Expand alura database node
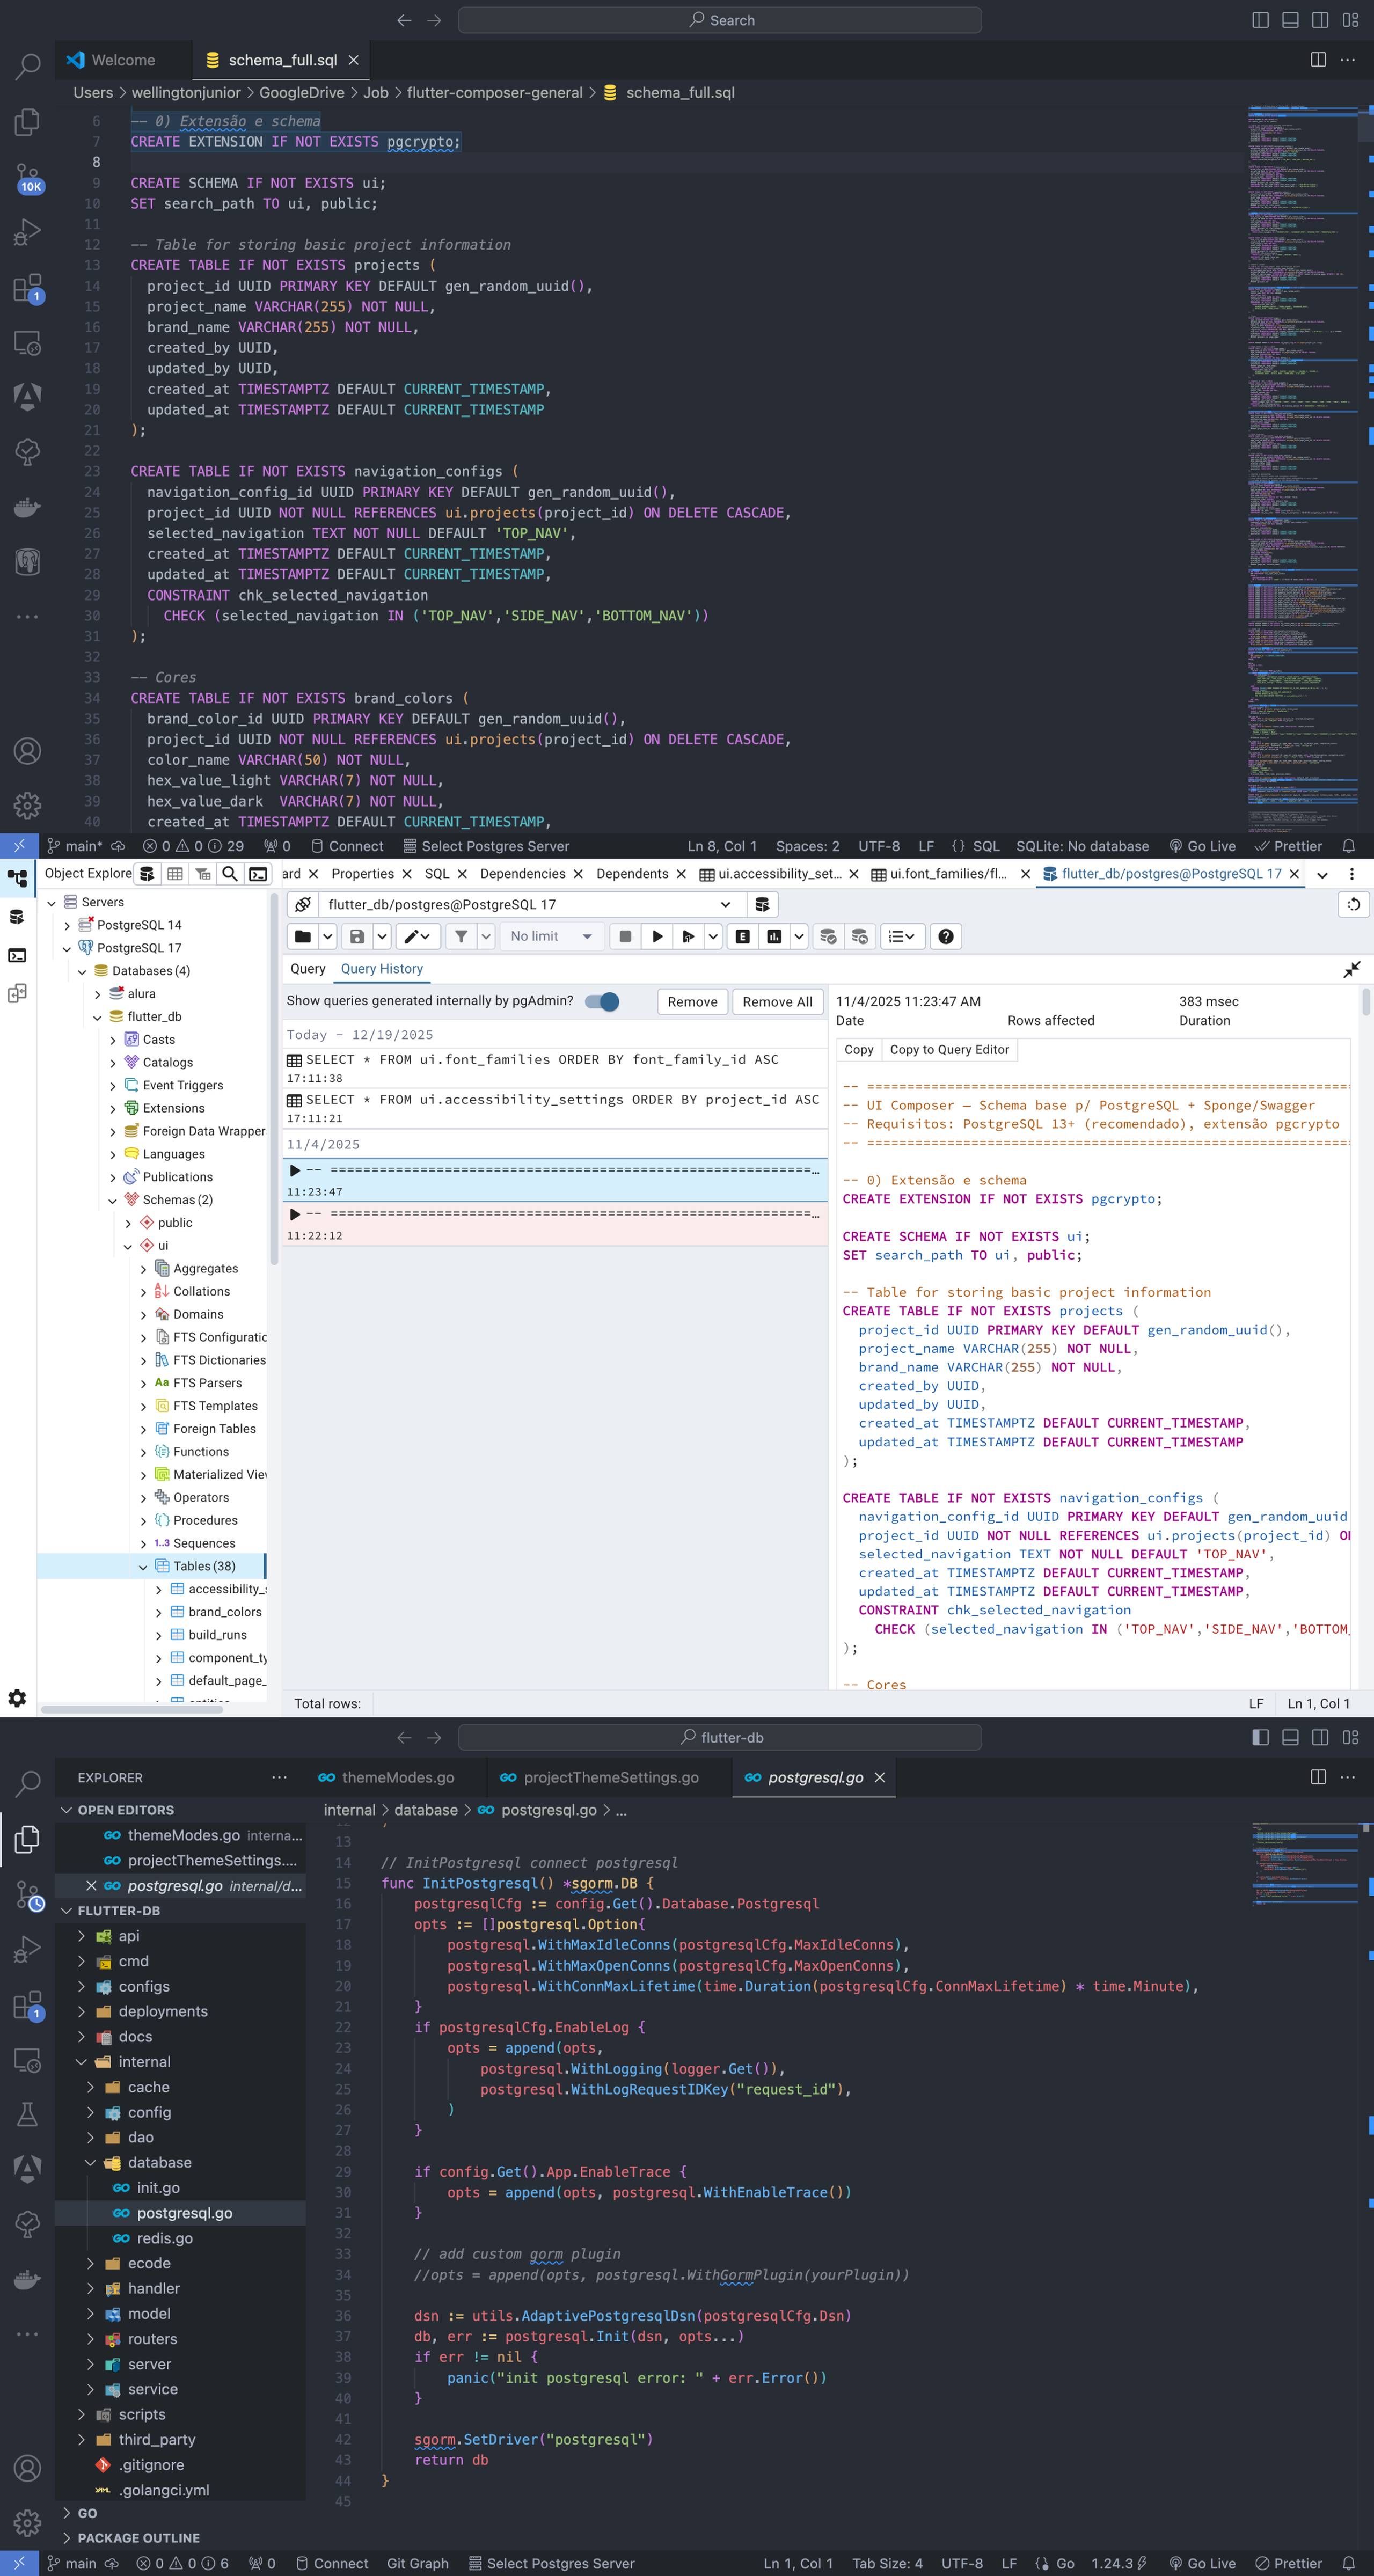1374x2576 pixels. (x=98, y=994)
